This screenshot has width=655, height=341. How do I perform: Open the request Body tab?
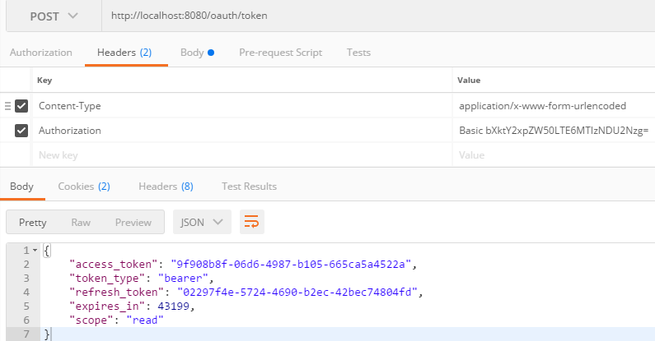point(196,53)
